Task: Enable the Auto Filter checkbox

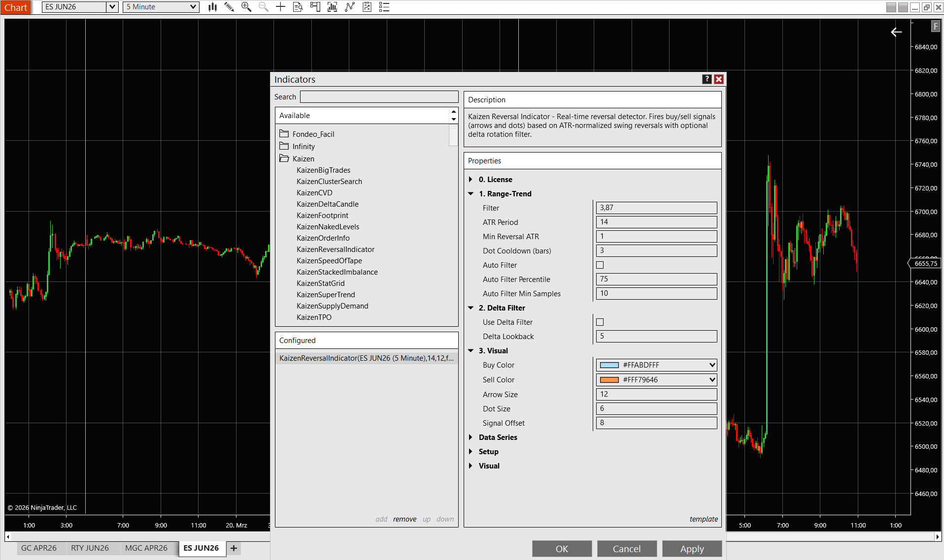Action: [600, 265]
